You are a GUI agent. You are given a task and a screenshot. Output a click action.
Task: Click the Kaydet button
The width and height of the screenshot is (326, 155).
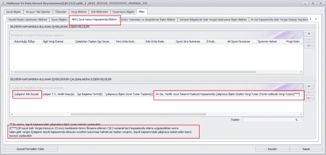[272, 149]
